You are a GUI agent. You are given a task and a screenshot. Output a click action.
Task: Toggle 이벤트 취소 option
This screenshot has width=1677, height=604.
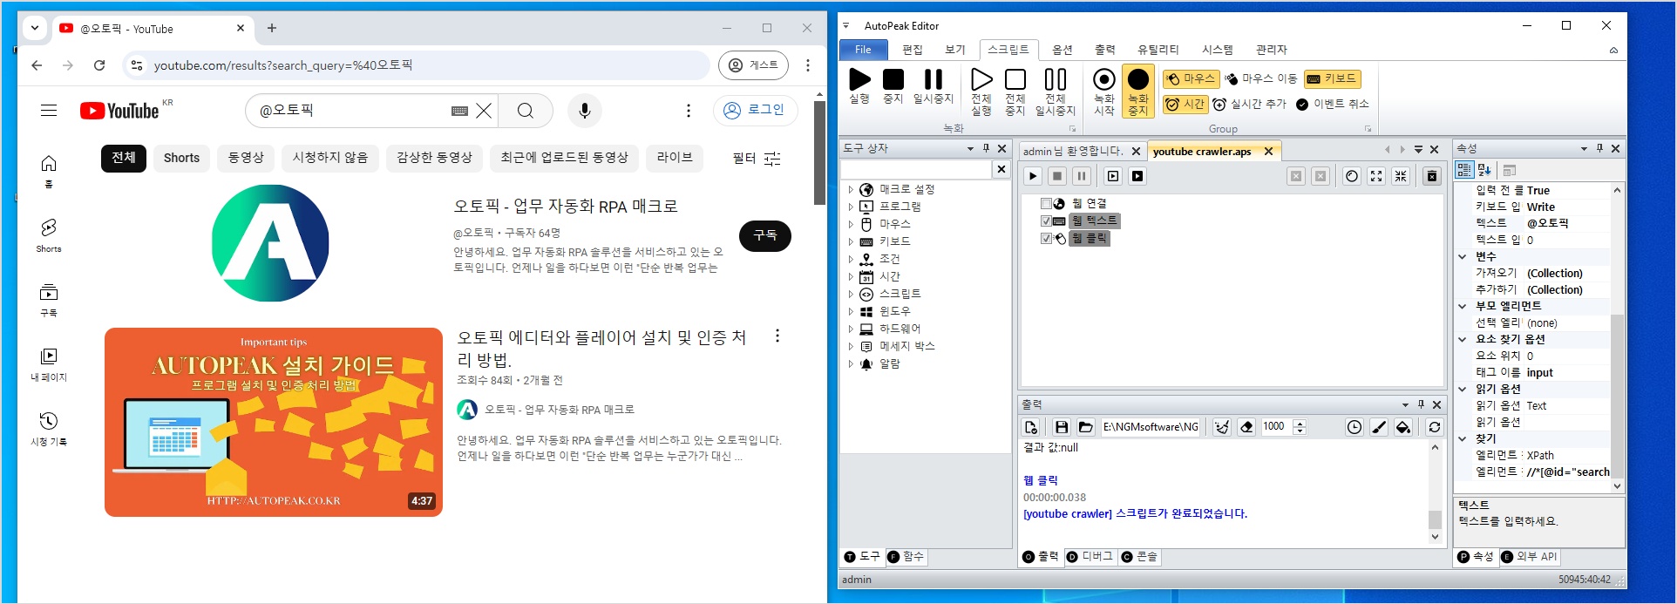coord(1332,104)
